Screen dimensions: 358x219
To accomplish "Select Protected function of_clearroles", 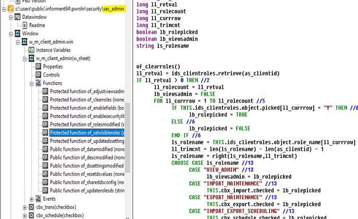I will click(x=87, y=100).
